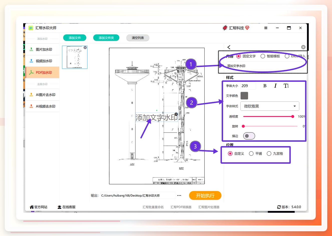Image resolution: width=332 pixels, height=236 pixels.
Task: Toggle bold text style button
Action: point(265,86)
